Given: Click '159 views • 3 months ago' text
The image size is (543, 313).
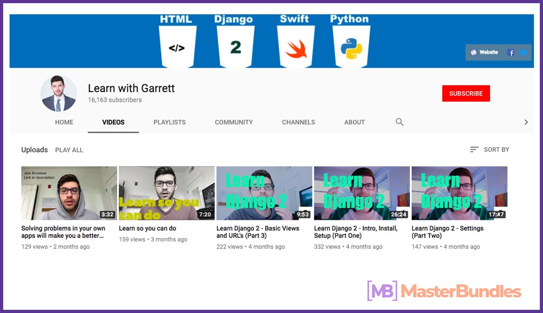Looking at the screenshot, I should 153,239.
